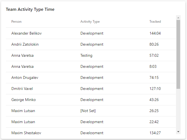
Task: Select the George Minko row
Action: (x=23, y=100)
